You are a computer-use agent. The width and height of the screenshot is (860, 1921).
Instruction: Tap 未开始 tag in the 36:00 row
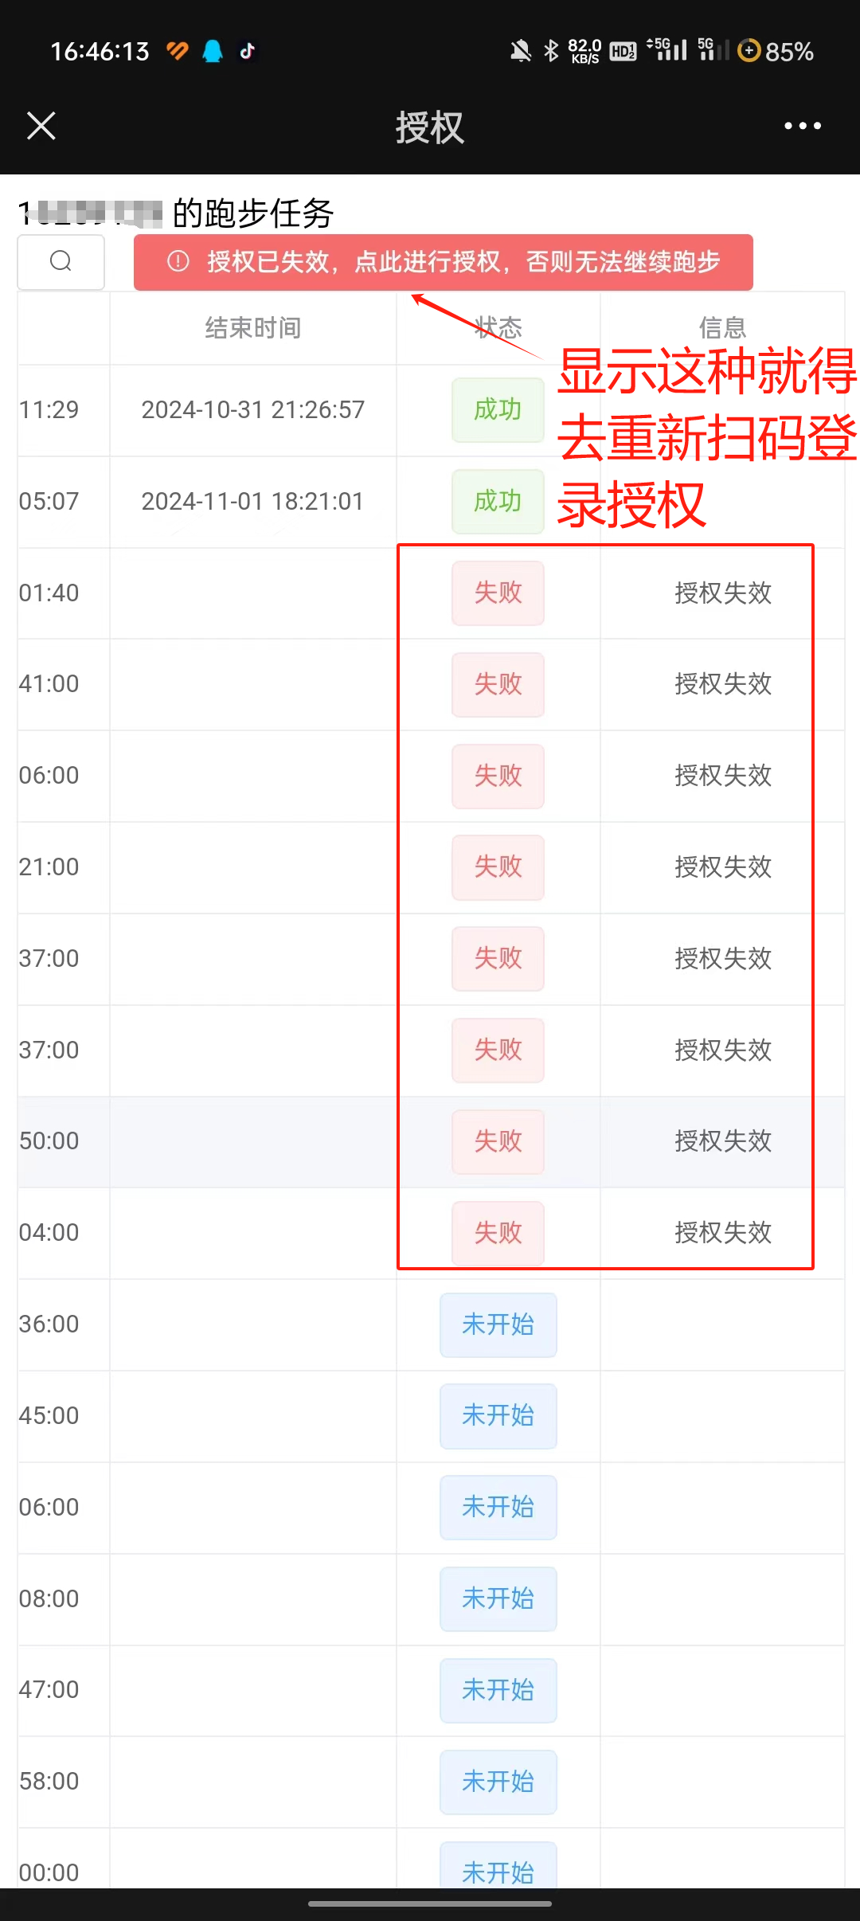[498, 1325]
